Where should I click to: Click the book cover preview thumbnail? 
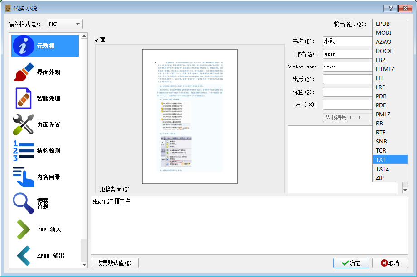189,116
